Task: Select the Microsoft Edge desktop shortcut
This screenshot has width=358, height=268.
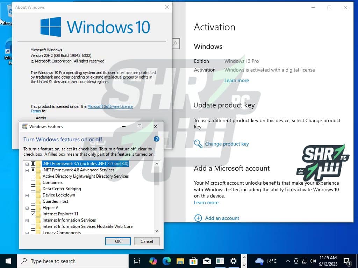Action: (x=8, y=52)
